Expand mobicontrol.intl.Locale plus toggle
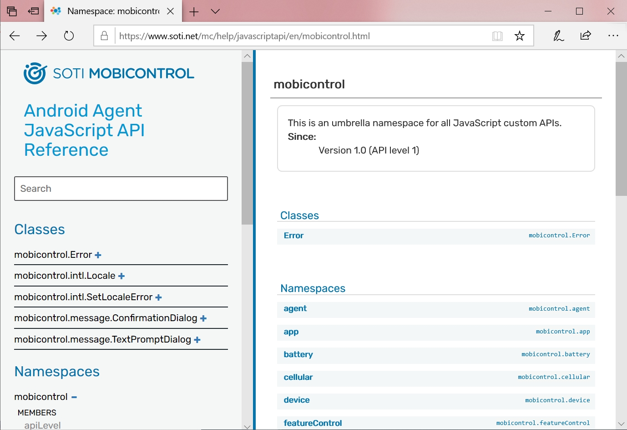Screen dimensions: 627x430 click(121, 276)
